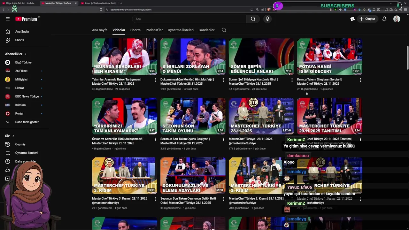
Task: Click the channel search magnifier icon
Action: tap(224, 30)
